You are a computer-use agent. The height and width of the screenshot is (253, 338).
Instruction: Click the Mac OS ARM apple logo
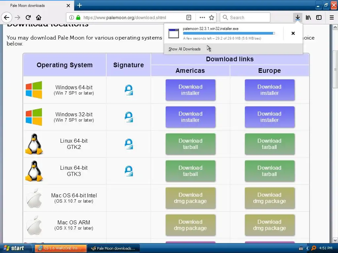pyautogui.click(x=34, y=225)
